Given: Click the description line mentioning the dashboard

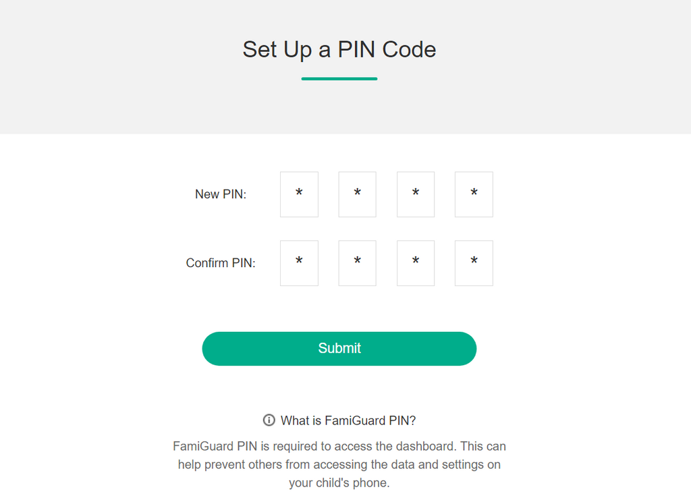Looking at the screenshot, I should click(x=339, y=446).
